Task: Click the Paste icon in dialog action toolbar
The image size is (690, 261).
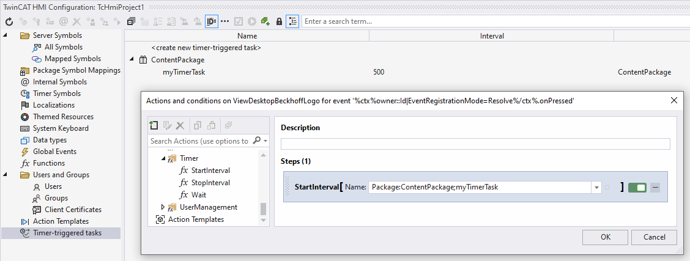Action: [211, 126]
